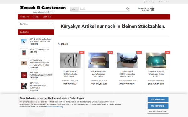Click the 49,95 EUR bestseller price
The height and width of the screenshot is (117, 188).
tap(34, 90)
